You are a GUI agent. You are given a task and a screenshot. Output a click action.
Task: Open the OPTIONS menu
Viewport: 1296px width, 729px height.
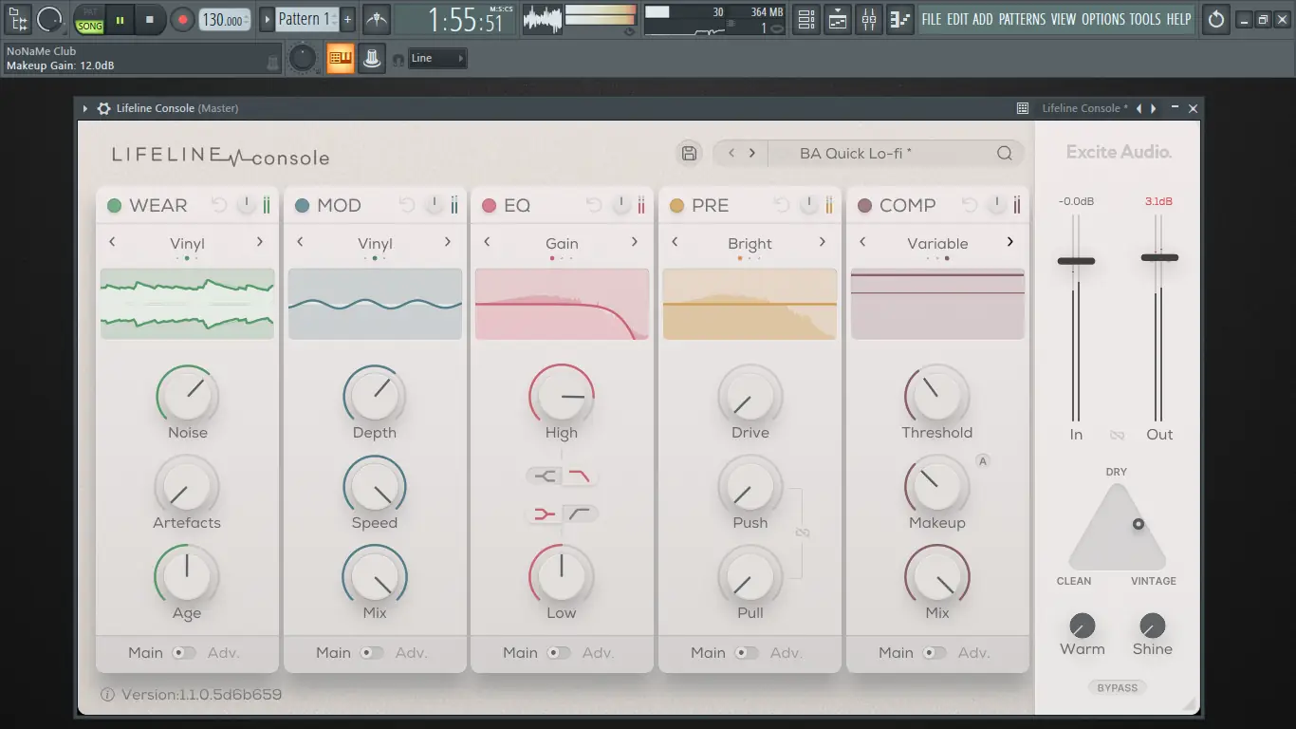click(x=1102, y=19)
